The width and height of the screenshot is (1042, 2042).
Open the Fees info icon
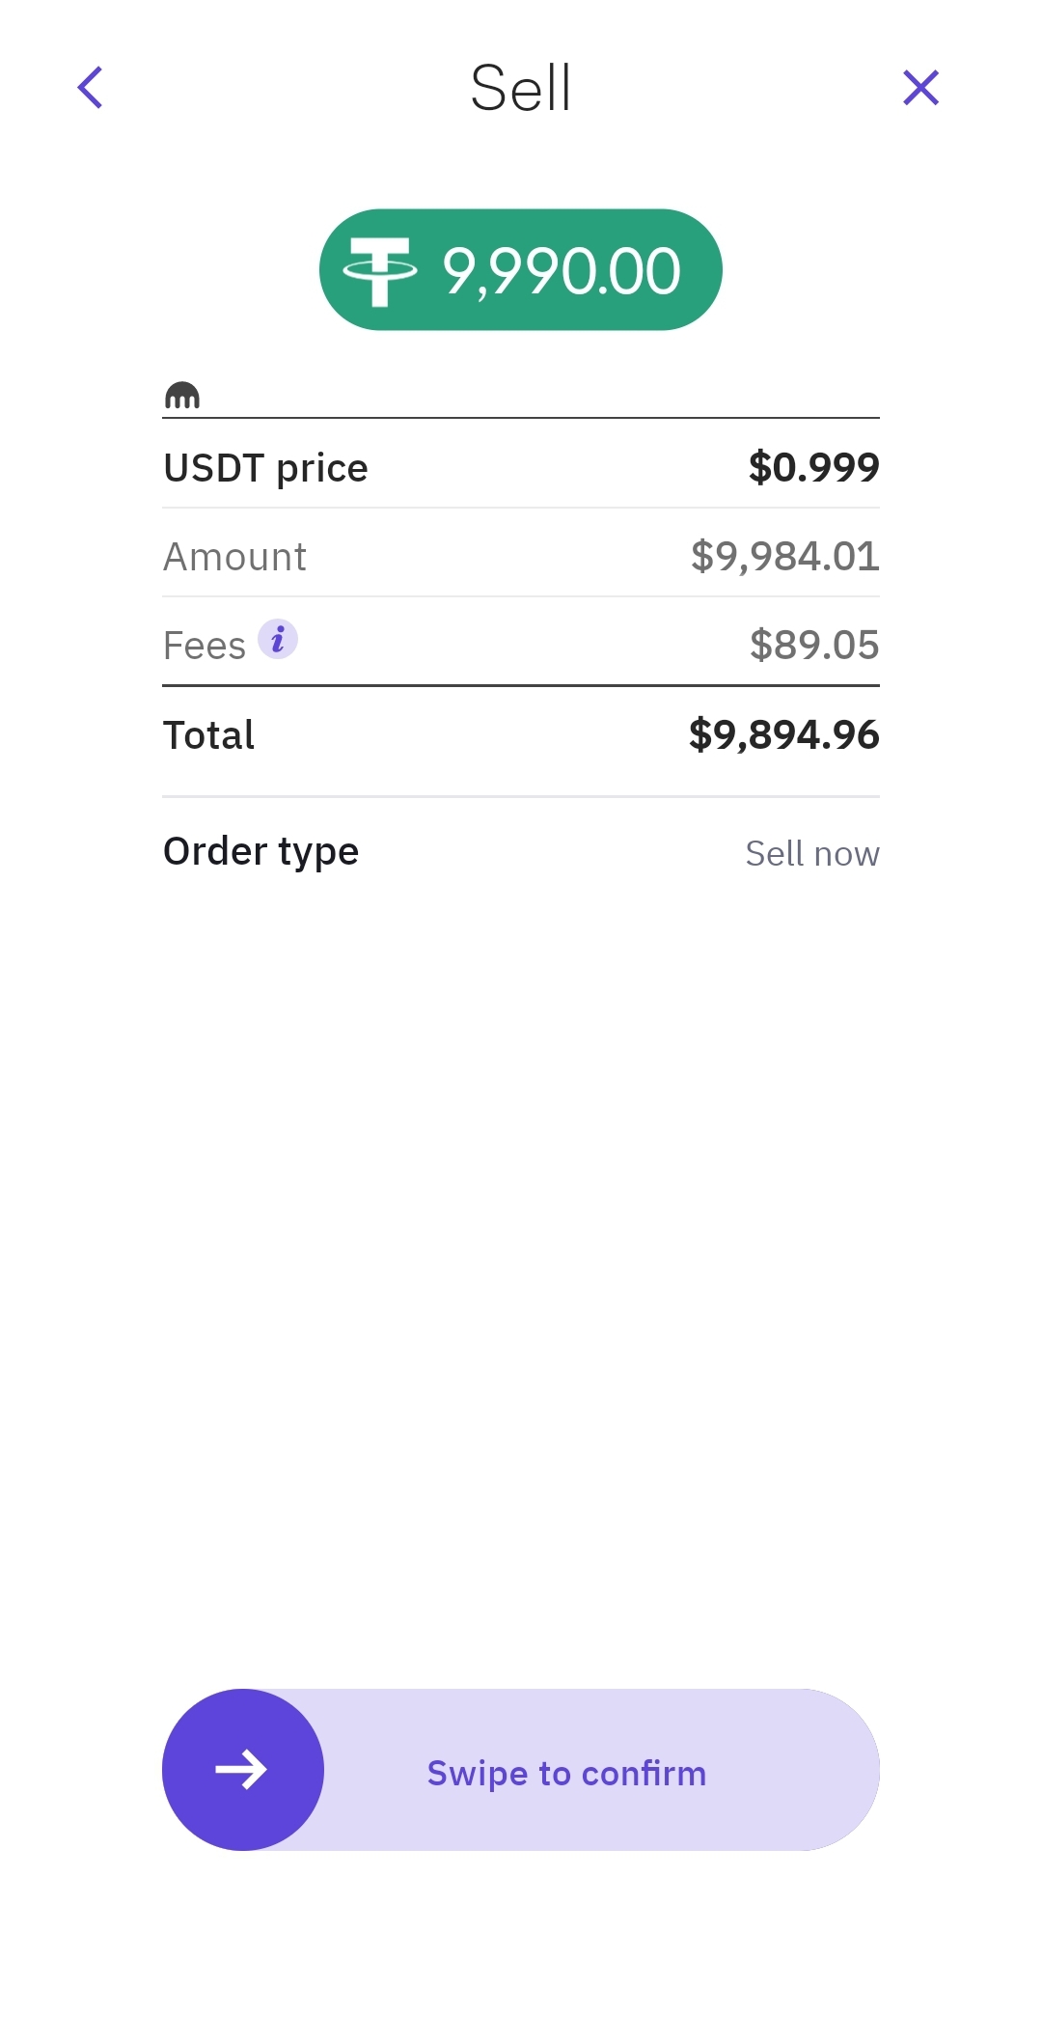tap(278, 639)
